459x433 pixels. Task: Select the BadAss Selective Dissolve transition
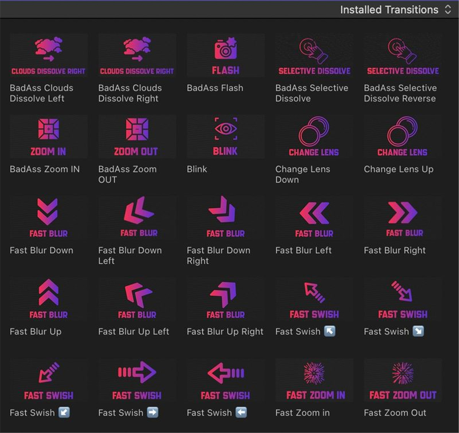[x=314, y=55]
